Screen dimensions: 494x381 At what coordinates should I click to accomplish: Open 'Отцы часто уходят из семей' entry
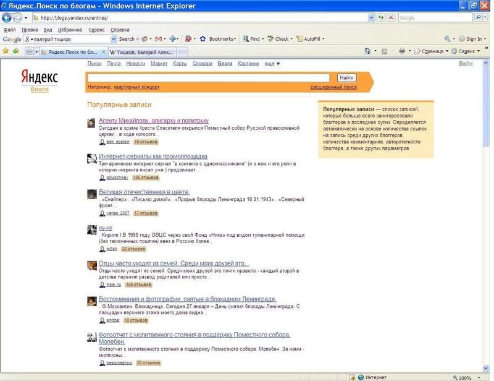pyautogui.click(x=174, y=263)
